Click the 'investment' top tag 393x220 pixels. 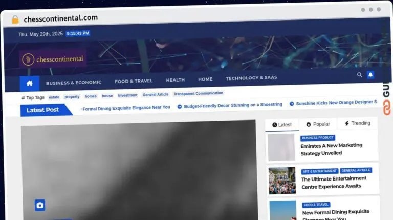[127, 95]
